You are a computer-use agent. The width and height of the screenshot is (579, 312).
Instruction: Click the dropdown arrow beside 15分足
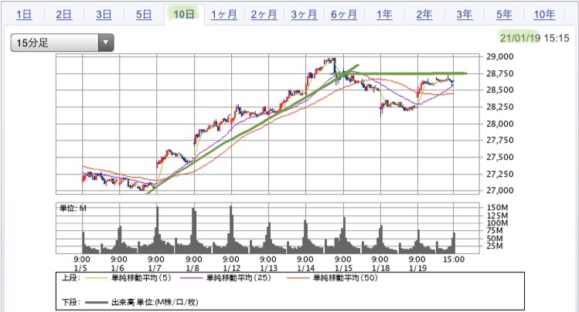point(106,42)
